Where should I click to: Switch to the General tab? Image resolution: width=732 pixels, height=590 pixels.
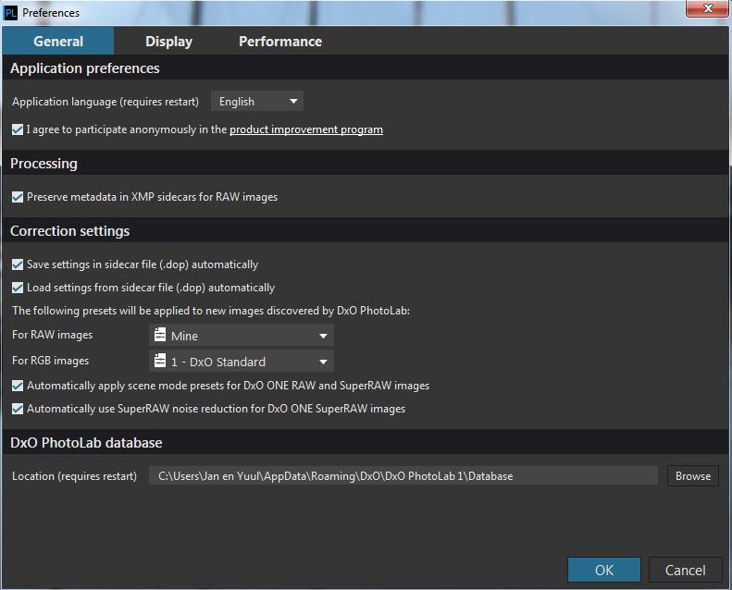coord(58,41)
